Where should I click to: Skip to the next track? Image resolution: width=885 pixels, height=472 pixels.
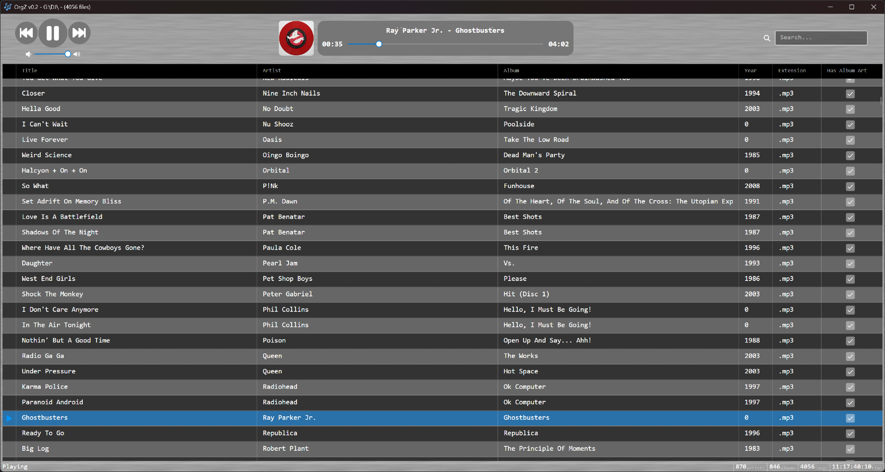79,33
